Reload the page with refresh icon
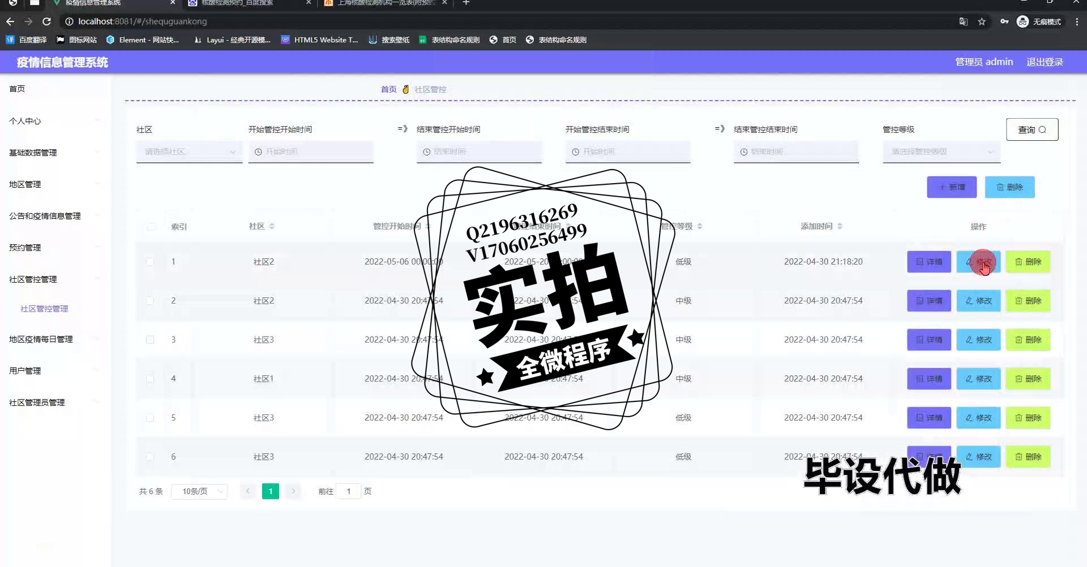The height and width of the screenshot is (567, 1087). point(47,21)
